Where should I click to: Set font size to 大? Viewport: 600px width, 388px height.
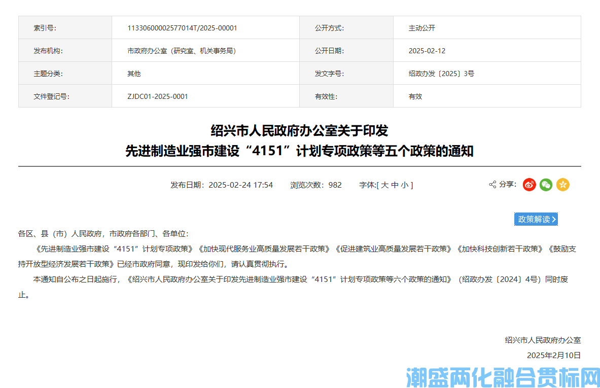point(384,185)
